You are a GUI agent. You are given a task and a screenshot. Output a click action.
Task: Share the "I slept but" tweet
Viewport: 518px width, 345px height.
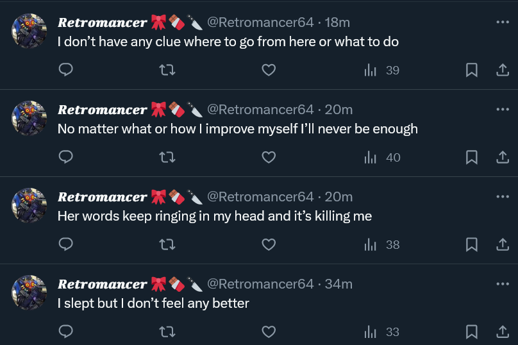pyautogui.click(x=503, y=332)
